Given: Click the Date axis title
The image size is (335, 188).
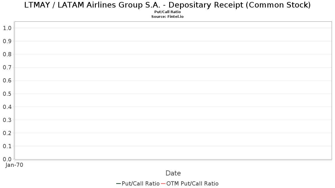Looking at the screenshot, I should pos(173,173).
